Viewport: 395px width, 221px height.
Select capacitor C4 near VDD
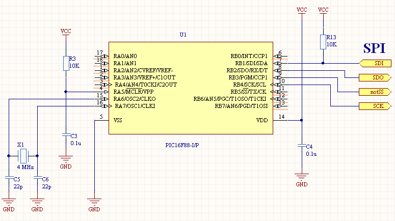coord(302,145)
